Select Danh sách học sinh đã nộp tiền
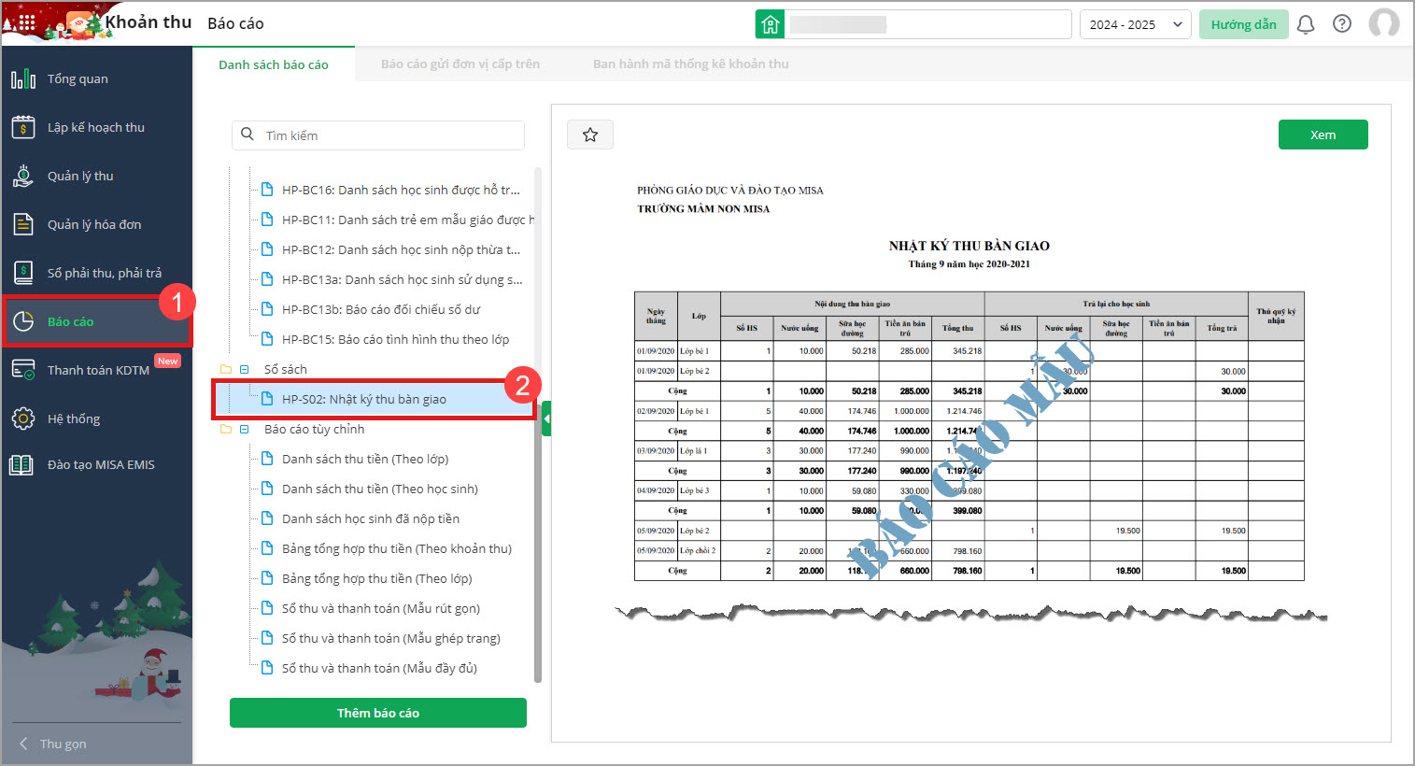The width and height of the screenshot is (1415, 766). [x=371, y=518]
